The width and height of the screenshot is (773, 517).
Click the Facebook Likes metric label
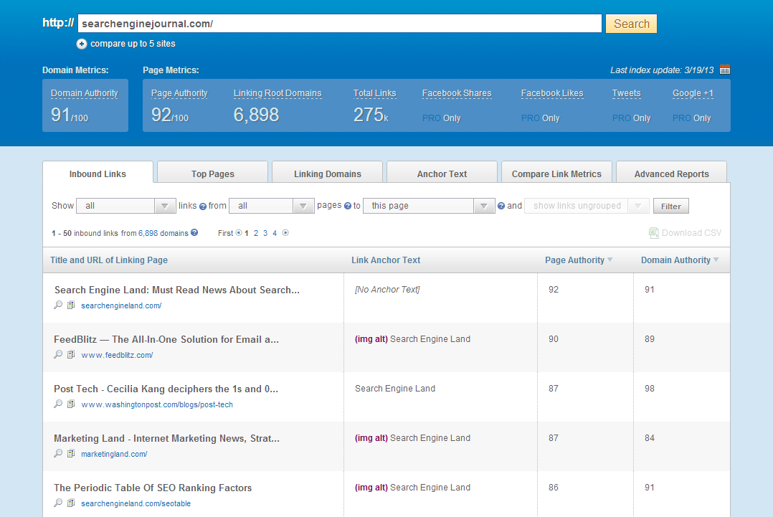[552, 93]
